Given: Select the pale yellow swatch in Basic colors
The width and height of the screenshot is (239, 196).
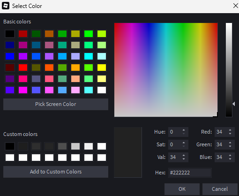Looking at the screenshot, I should tap(102, 79).
